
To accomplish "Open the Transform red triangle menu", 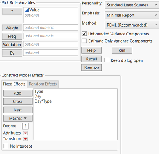I will coord(25,139).
